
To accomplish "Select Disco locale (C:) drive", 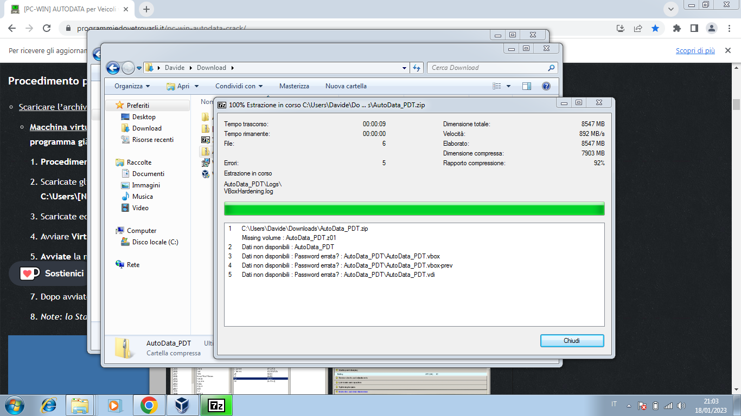I will (155, 242).
